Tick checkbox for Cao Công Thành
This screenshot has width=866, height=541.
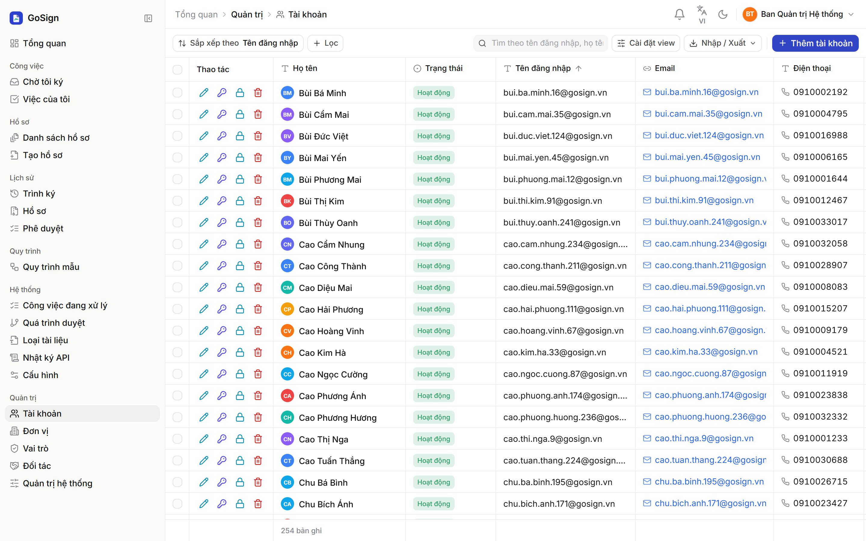coord(177,266)
